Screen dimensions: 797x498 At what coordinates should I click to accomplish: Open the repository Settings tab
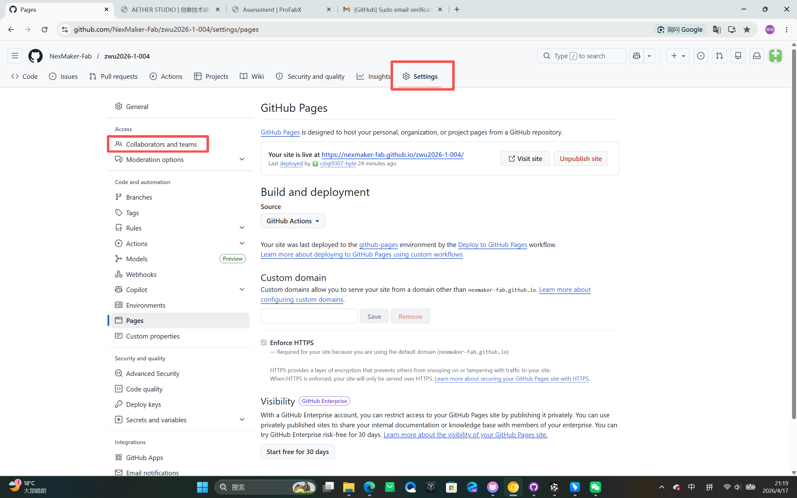pyautogui.click(x=420, y=76)
